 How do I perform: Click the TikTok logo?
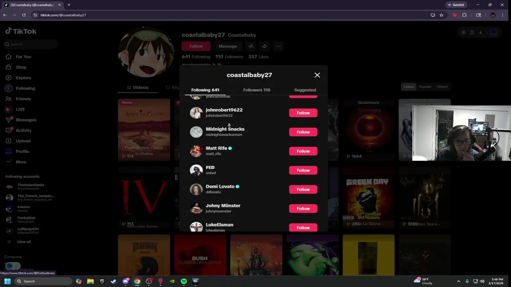coord(21,31)
